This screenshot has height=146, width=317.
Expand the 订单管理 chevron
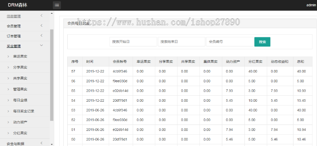pos(42,36)
